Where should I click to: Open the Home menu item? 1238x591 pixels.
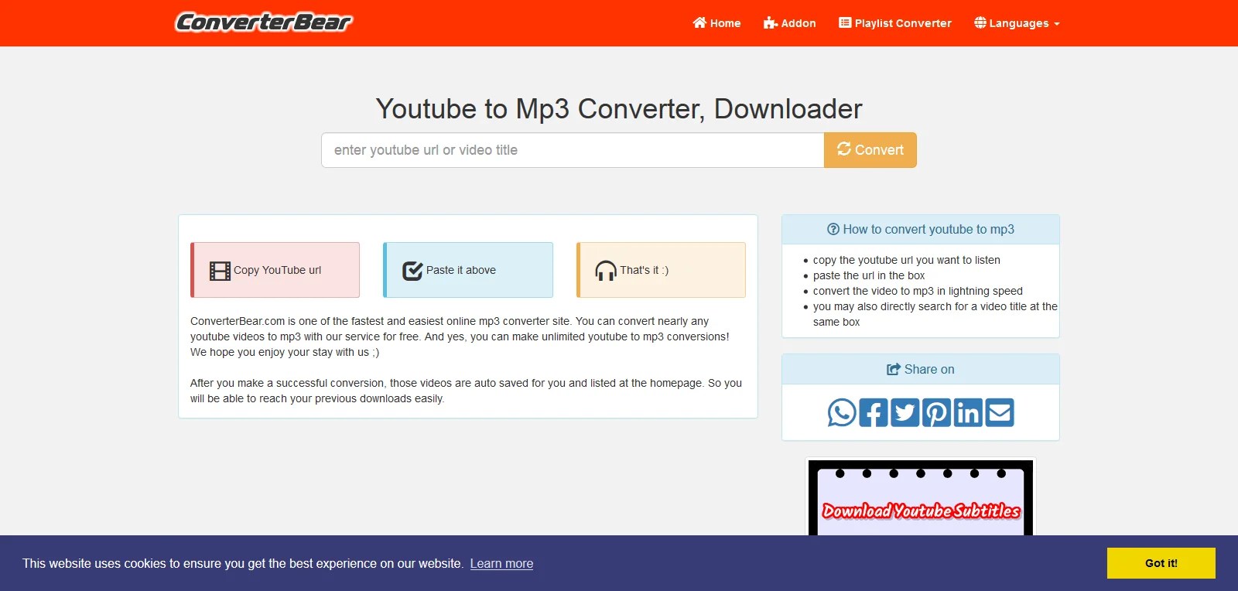716,23
